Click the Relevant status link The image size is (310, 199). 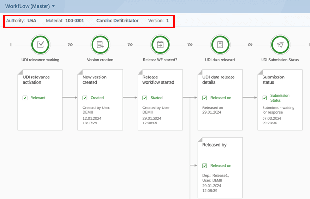[38, 98]
